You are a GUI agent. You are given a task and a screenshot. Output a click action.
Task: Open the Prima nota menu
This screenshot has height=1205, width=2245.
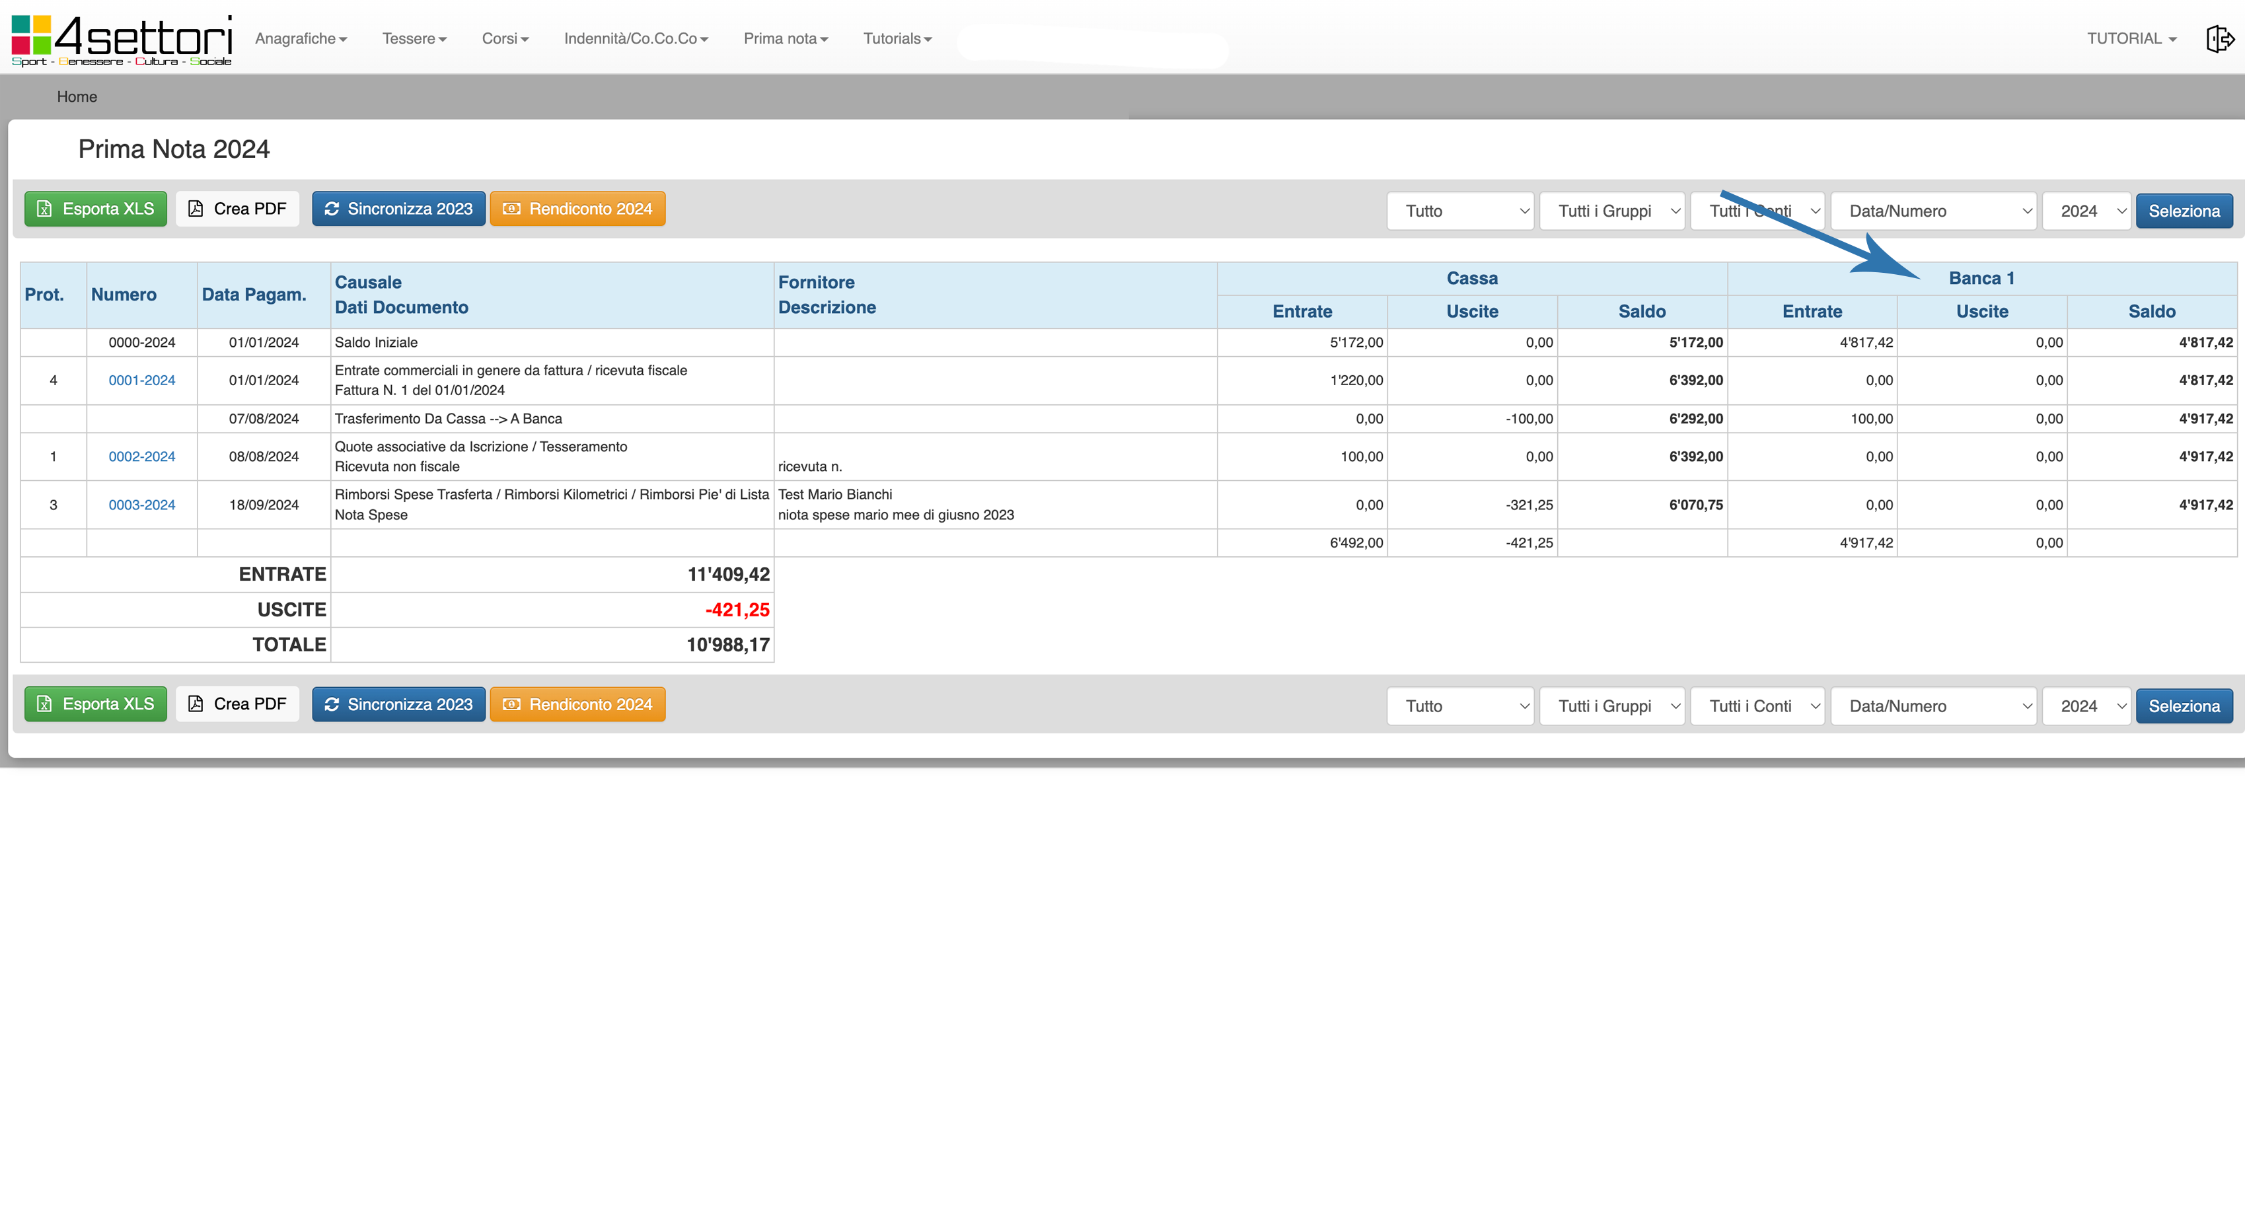pyautogui.click(x=786, y=38)
